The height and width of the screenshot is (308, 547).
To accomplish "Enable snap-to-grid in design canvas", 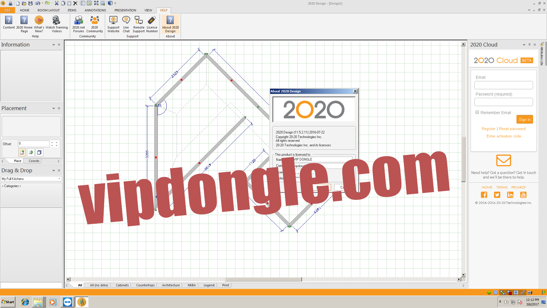I will click(x=495, y=293).
